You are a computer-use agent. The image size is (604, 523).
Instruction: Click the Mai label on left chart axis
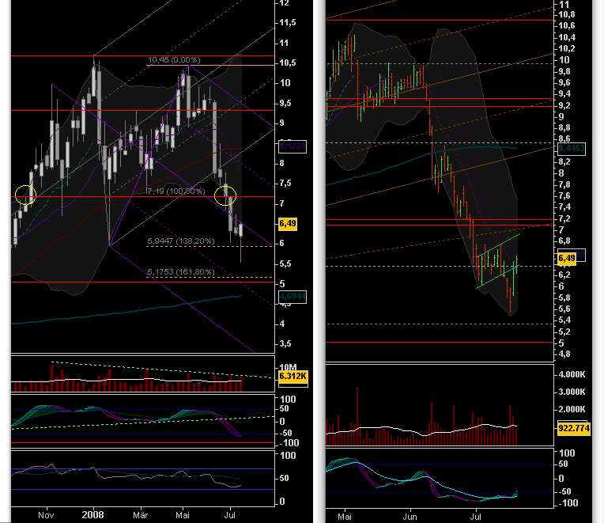tap(183, 515)
